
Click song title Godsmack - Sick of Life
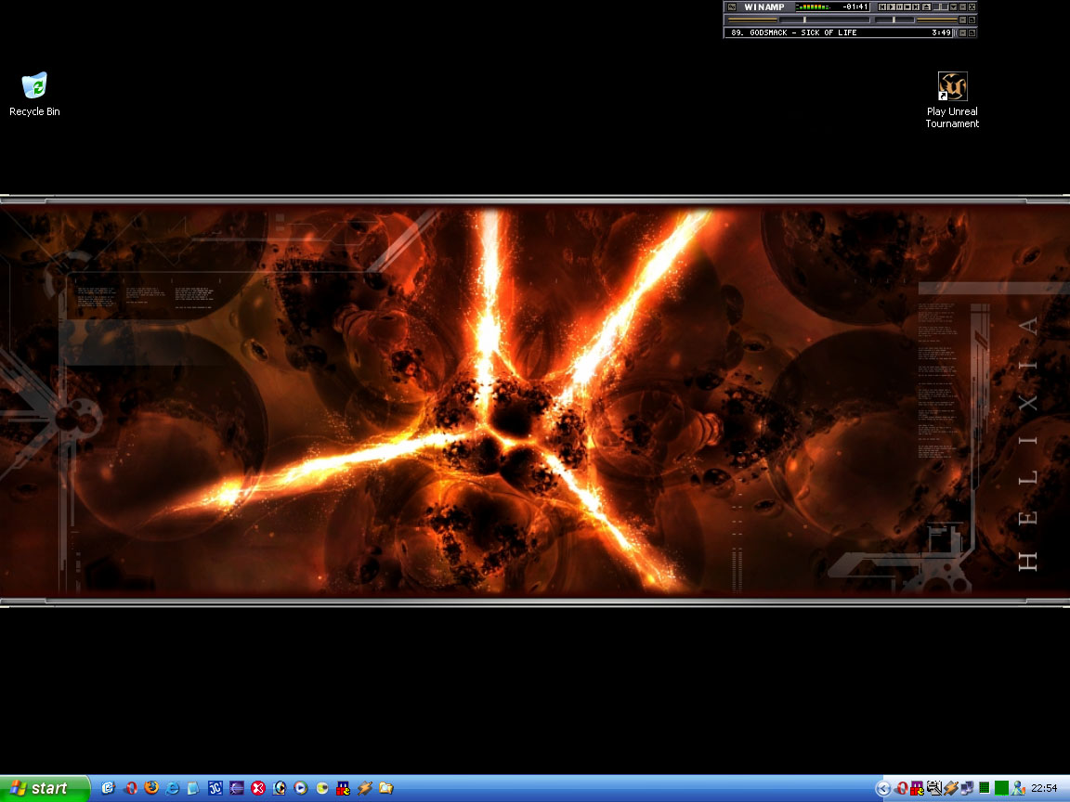(x=803, y=32)
